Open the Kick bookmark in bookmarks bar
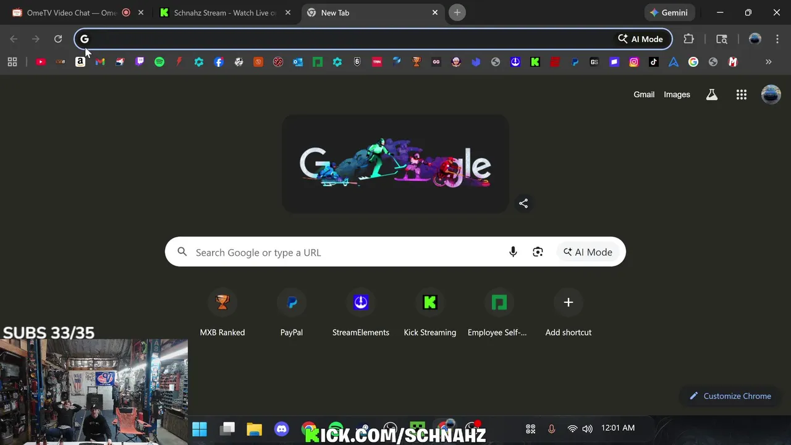 click(535, 62)
